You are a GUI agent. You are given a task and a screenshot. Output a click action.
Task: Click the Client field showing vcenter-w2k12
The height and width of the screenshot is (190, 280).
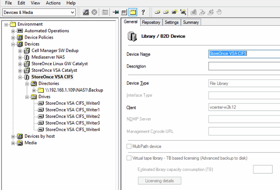point(244,107)
